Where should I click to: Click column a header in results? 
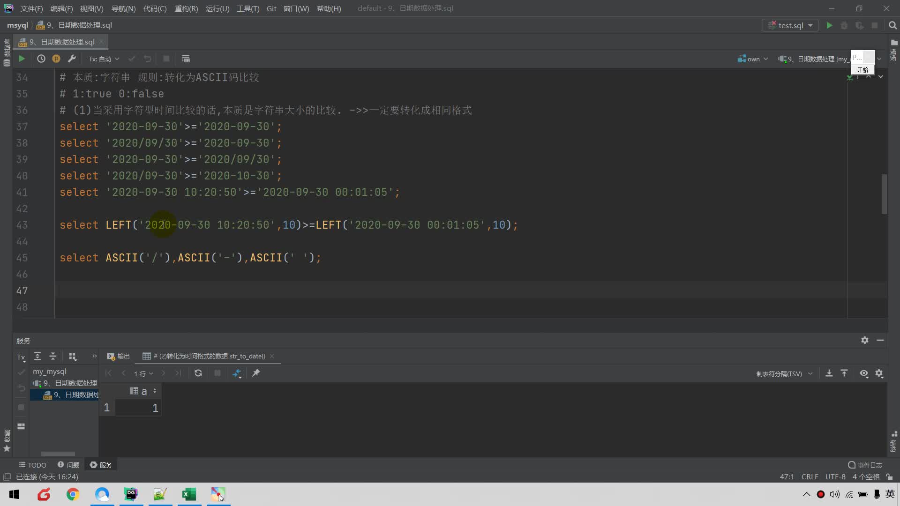(x=143, y=391)
